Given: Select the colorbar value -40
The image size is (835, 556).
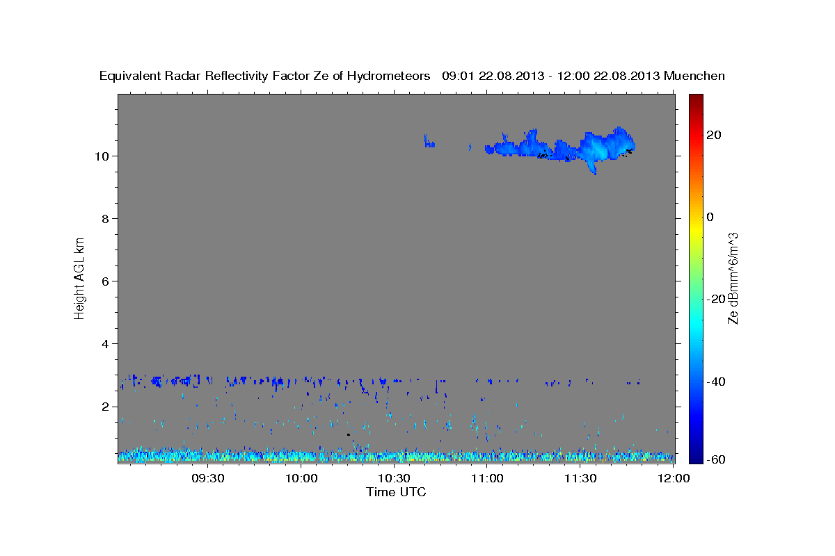Looking at the screenshot, I should pos(715,382).
